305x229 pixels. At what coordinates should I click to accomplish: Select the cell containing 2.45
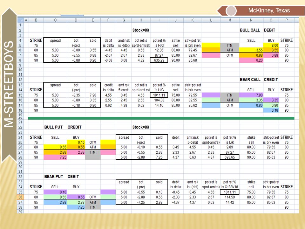[x=124, y=100]
